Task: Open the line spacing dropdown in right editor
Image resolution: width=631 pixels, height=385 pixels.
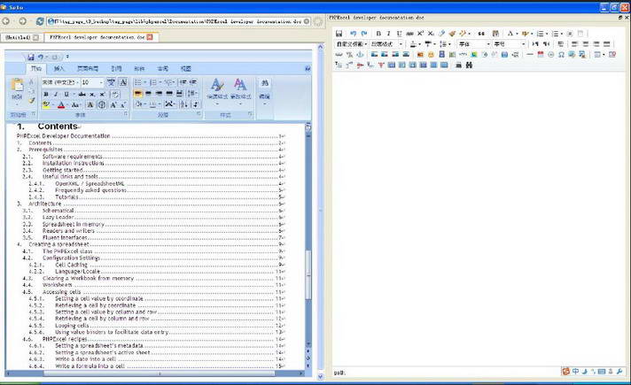Action: [x=444, y=43]
